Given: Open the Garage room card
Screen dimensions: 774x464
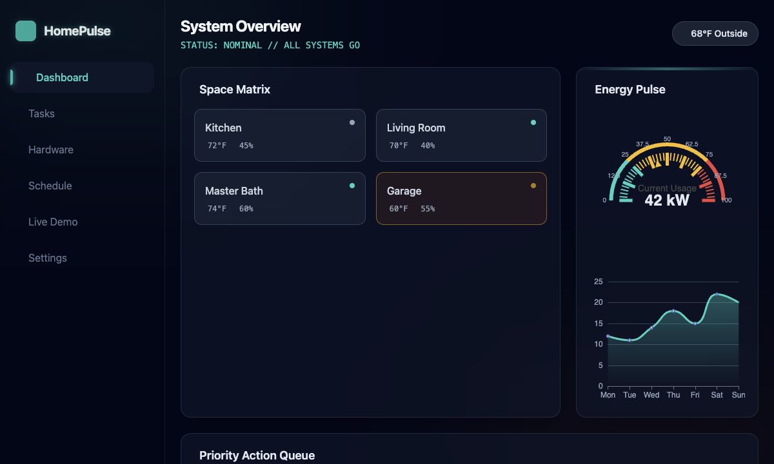Looking at the screenshot, I should 461,198.
